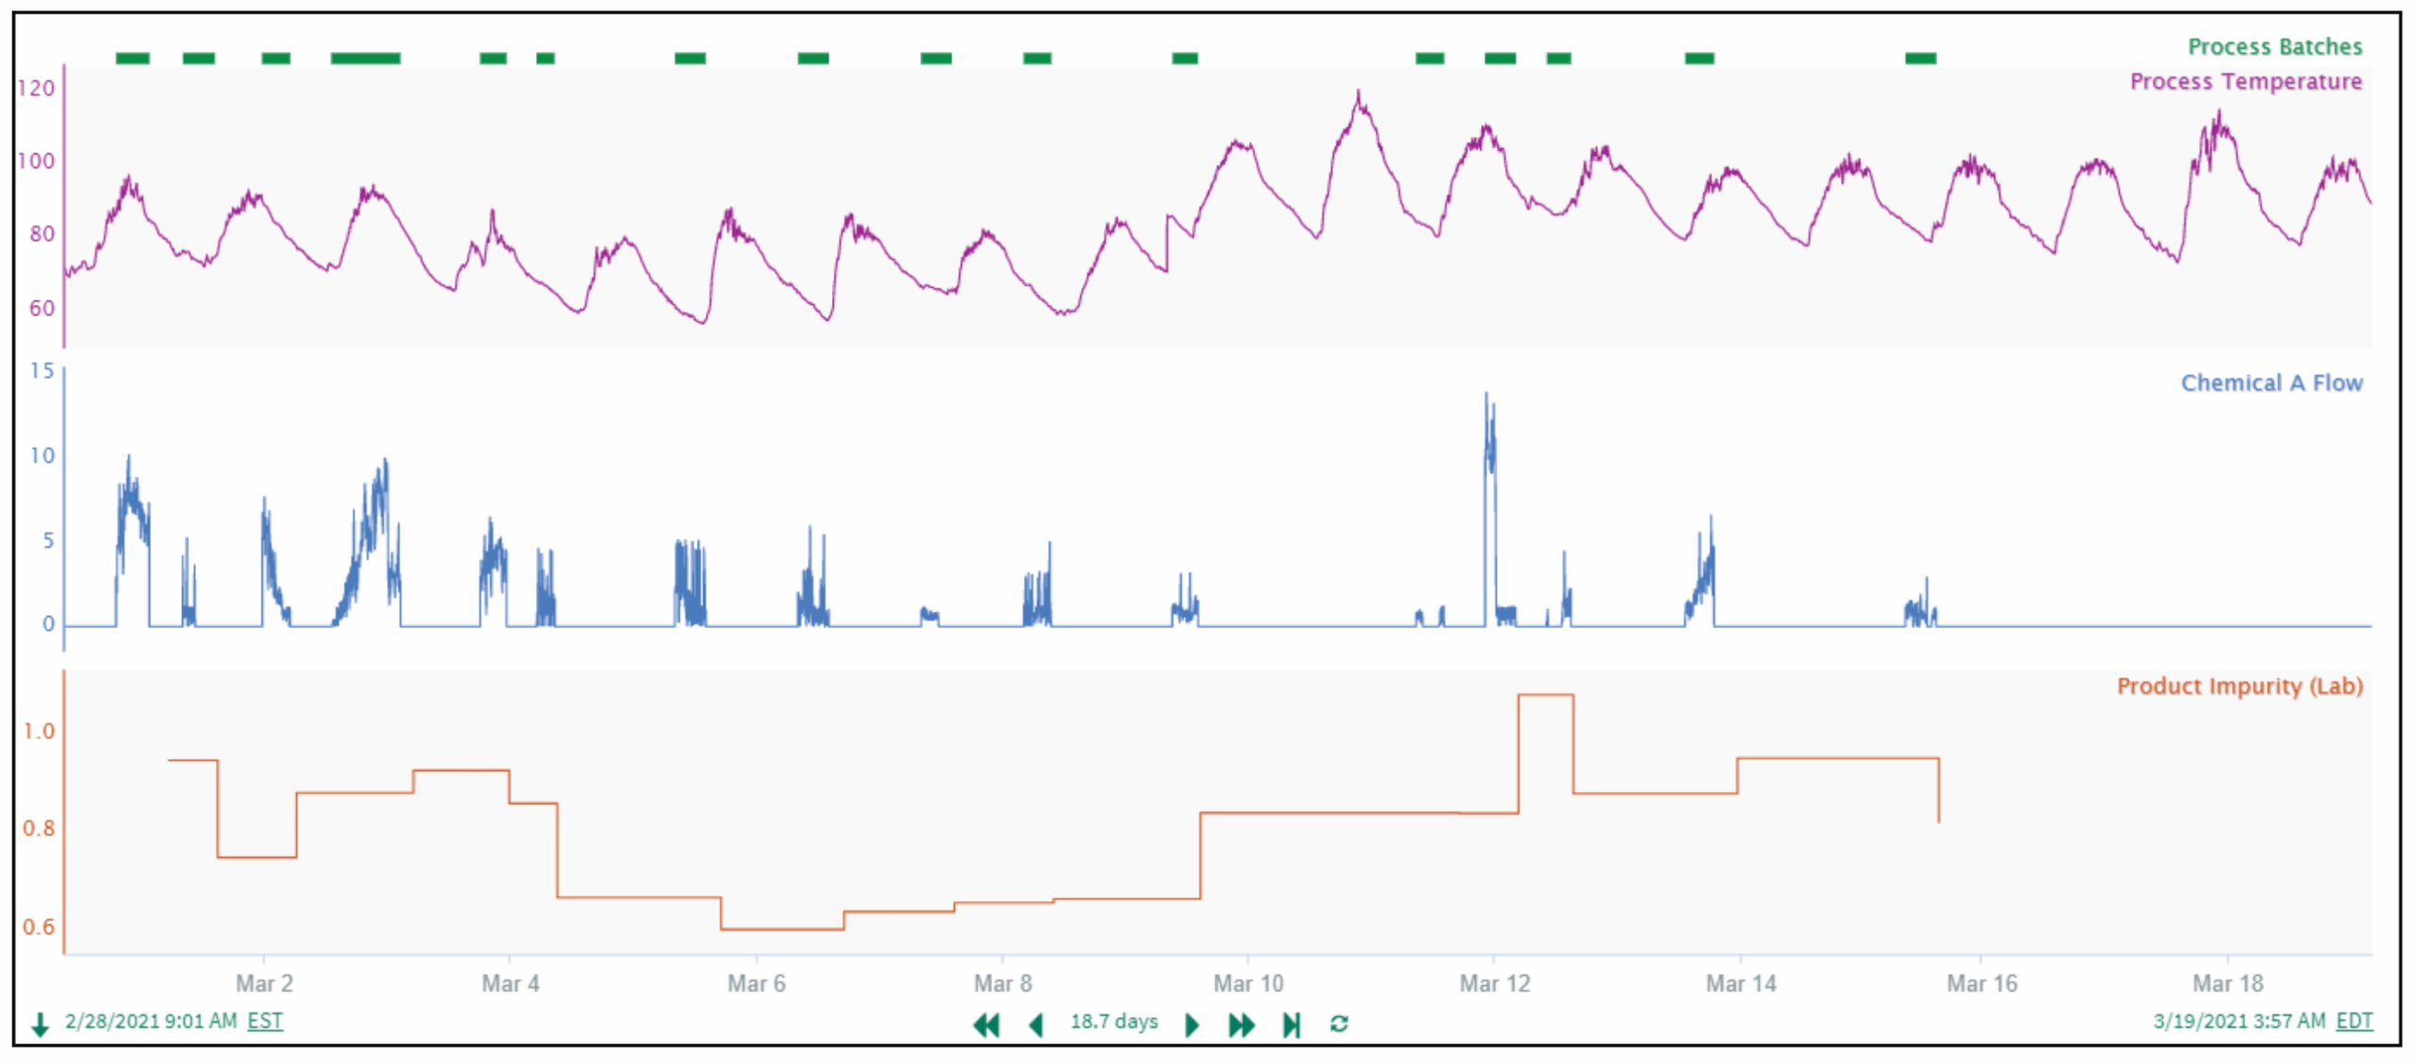Click the green down arrow at bottom-left
This screenshot has height=1063, width=2415.
tap(41, 1024)
